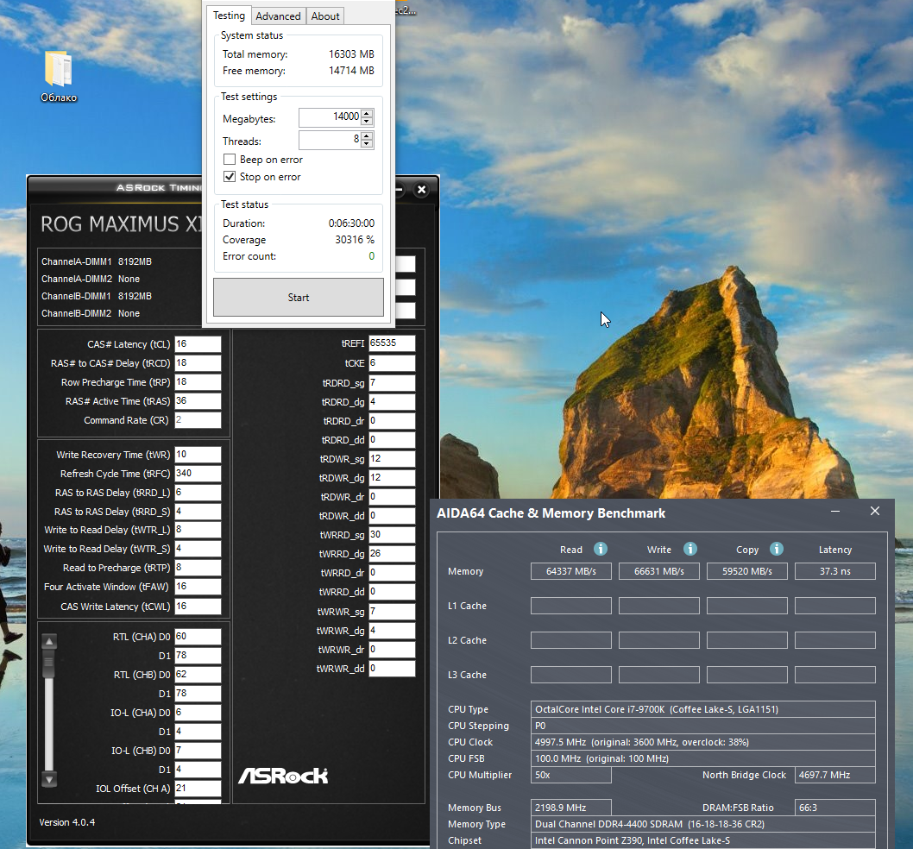Click the Memory Read result 64337 MB/s
The image size is (913, 849).
pos(570,571)
